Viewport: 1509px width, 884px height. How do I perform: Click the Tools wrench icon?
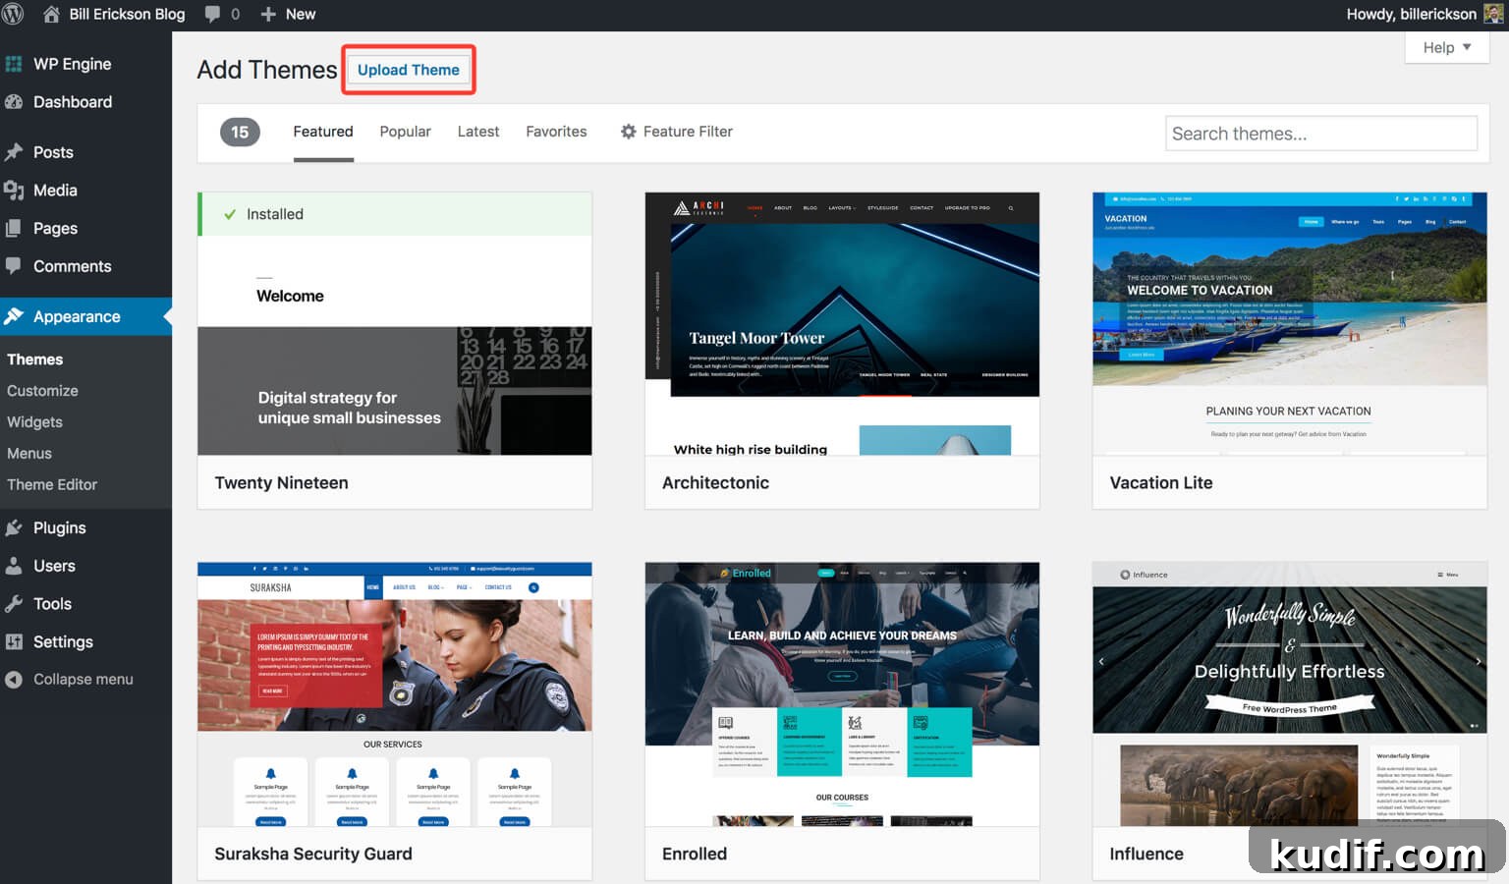[x=14, y=604]
